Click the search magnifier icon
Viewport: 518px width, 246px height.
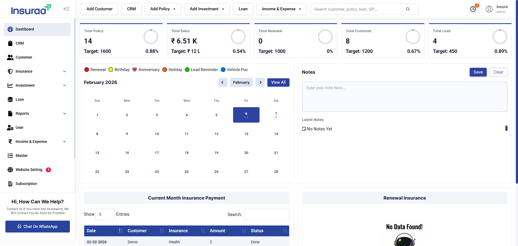(408, 9)
